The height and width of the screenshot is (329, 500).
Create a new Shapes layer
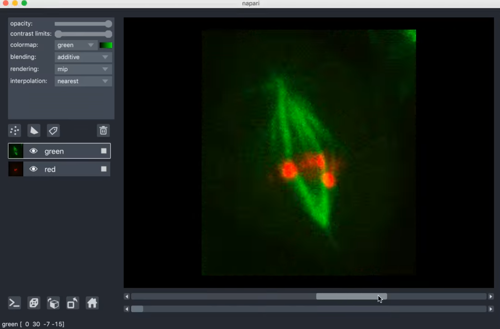[34, 130]
